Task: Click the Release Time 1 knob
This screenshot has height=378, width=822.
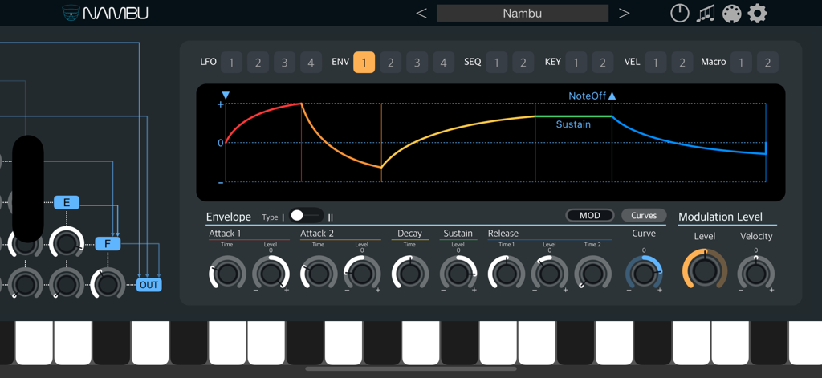Action: click(x=507, y=274)
